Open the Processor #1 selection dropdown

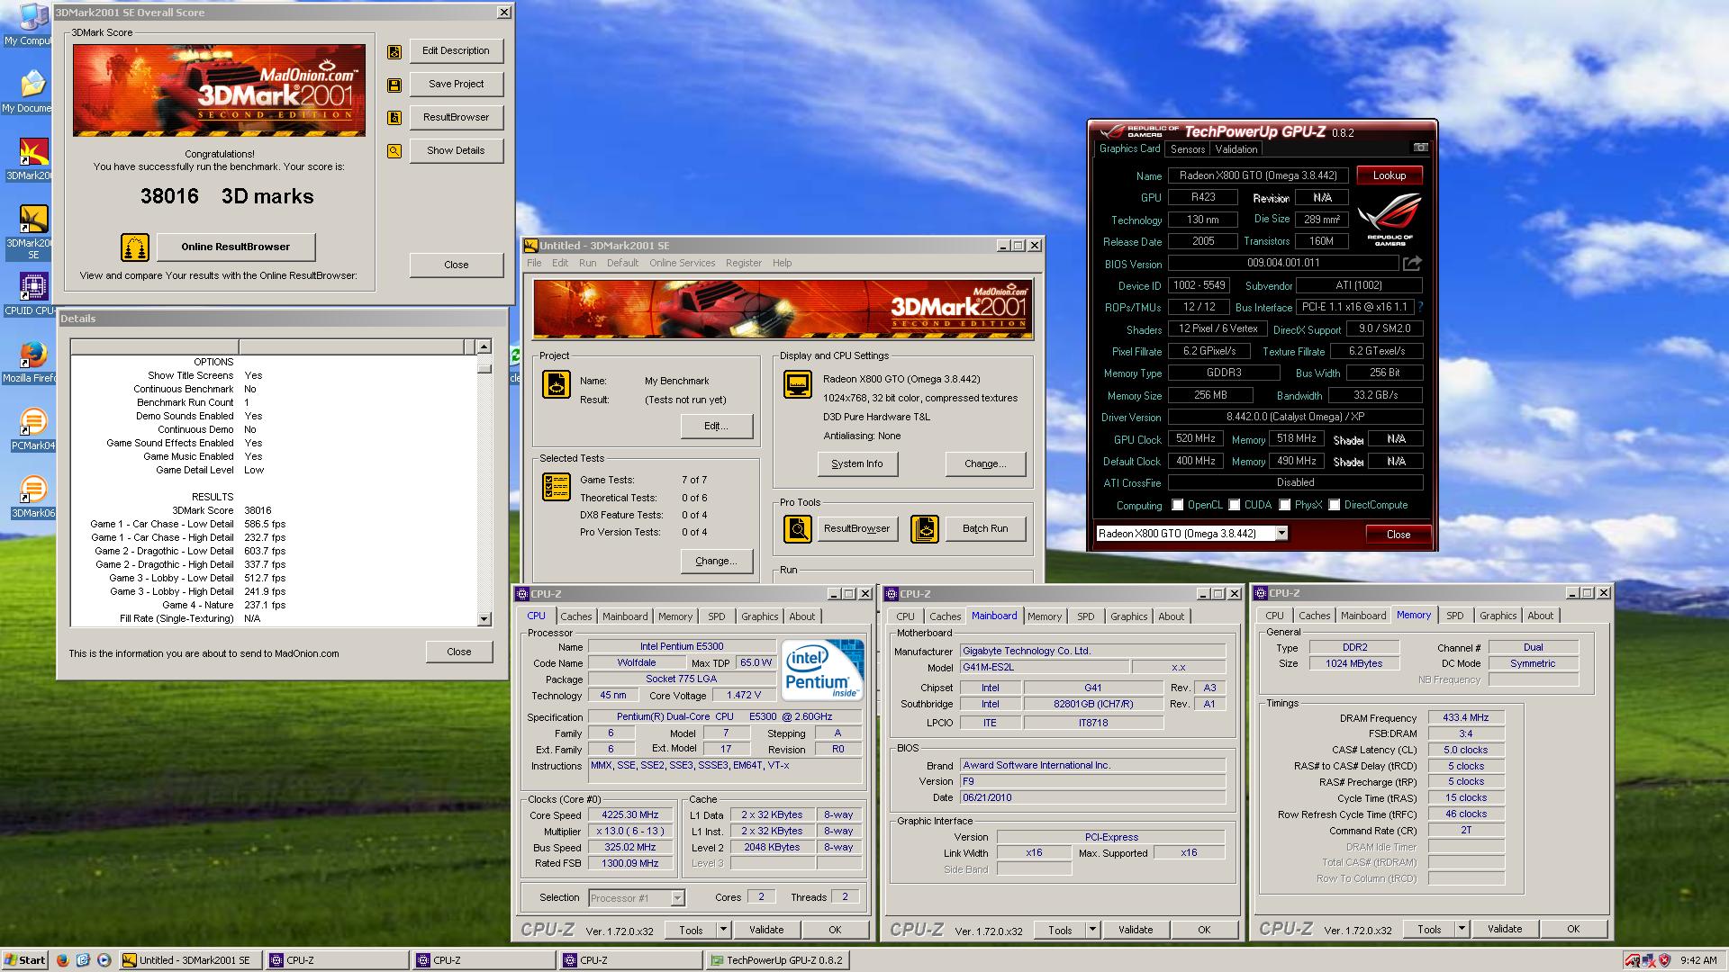[x=677, y=898]
